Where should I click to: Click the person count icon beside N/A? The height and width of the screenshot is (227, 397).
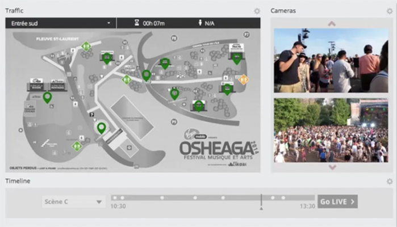click(200, 23)
